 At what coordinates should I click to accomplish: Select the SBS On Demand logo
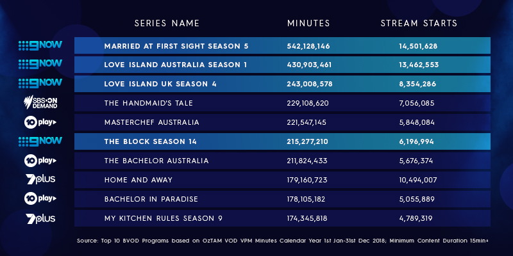tap(40, 102)
